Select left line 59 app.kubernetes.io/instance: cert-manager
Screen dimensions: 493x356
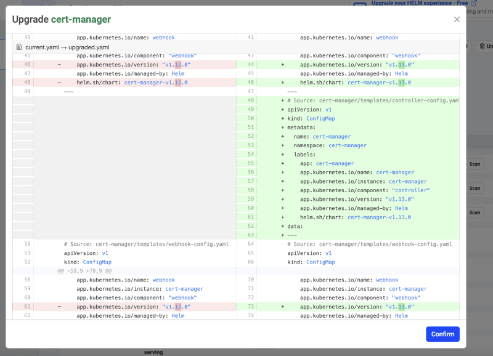(x=124, y=289)
